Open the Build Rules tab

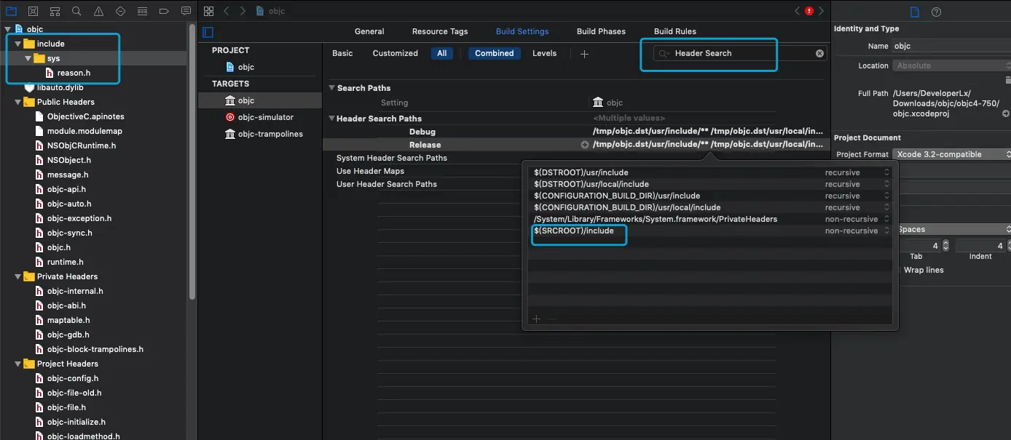pos(675,31)
